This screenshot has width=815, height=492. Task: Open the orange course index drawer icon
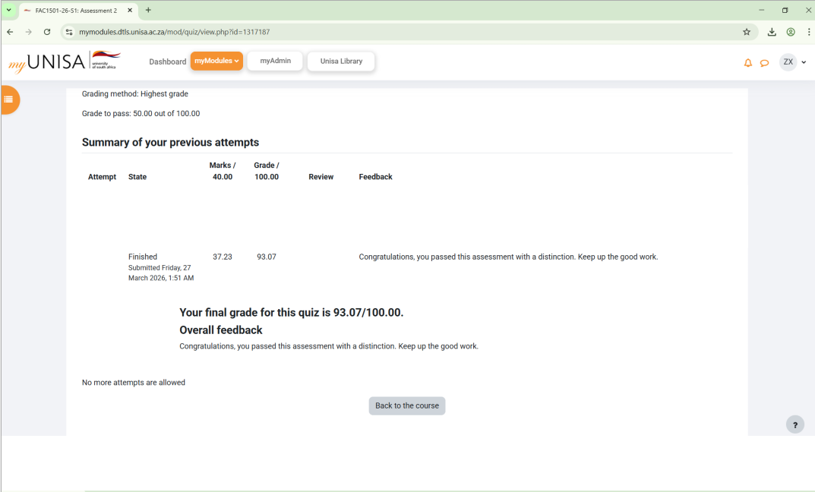(x=8, y=99)
